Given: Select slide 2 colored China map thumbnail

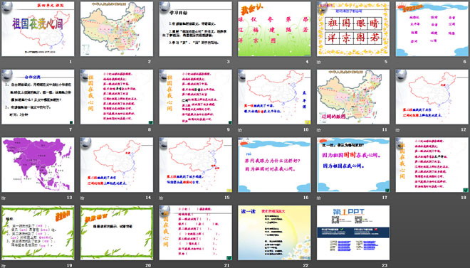Looking at the screenshot, I should tap(117, 28).
